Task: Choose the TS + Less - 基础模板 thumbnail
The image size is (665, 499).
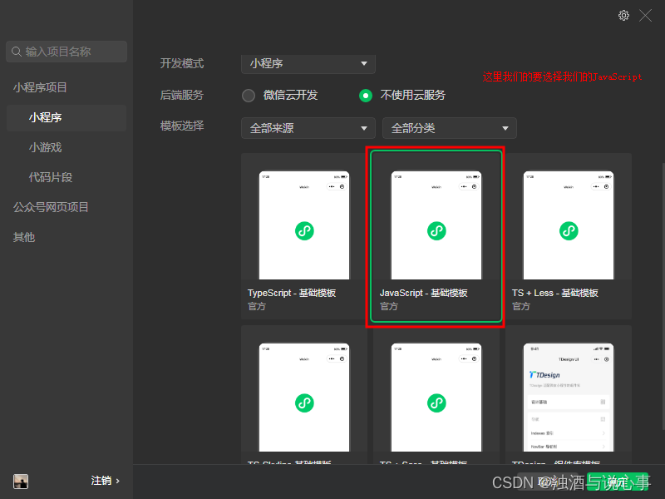Action: pos(569,225)
